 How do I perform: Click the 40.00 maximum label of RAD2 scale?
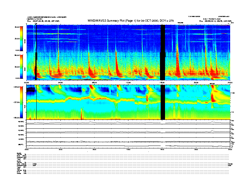click(16, 27)
